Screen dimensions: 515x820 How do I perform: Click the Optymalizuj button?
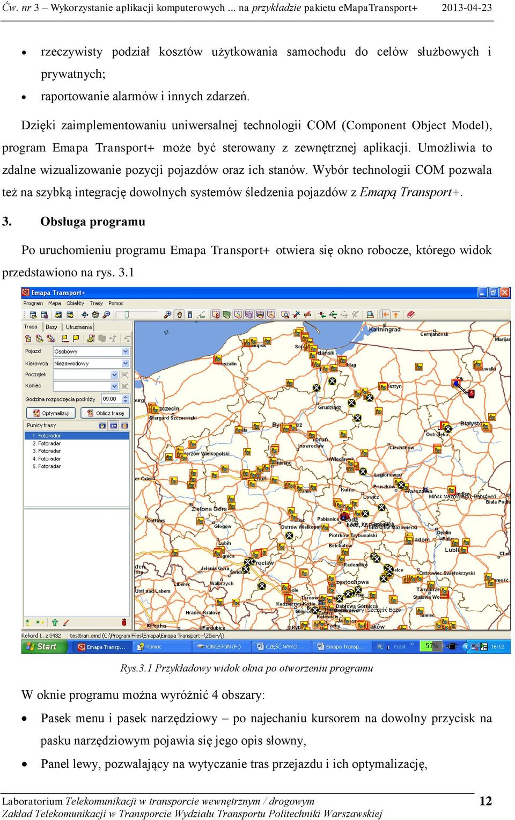pos(51,413)
